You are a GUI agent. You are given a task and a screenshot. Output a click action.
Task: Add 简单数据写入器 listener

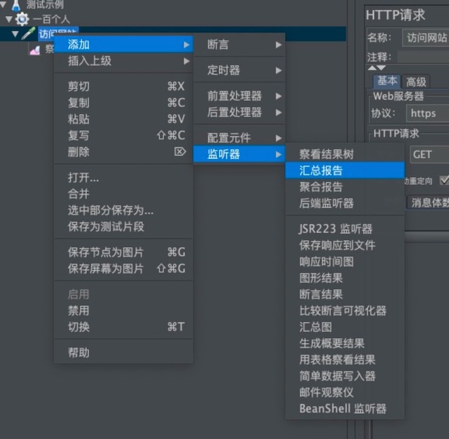point(345,376)
